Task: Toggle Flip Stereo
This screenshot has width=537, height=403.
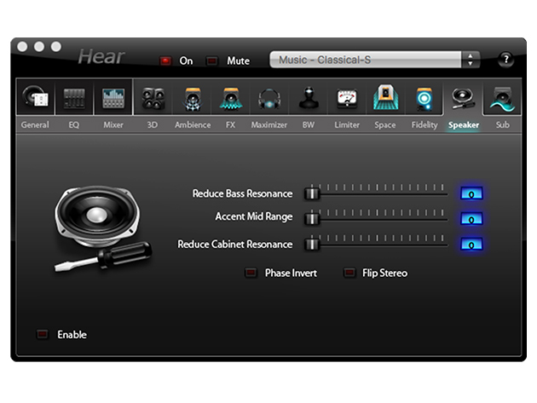Action: [x=349, y=273]
